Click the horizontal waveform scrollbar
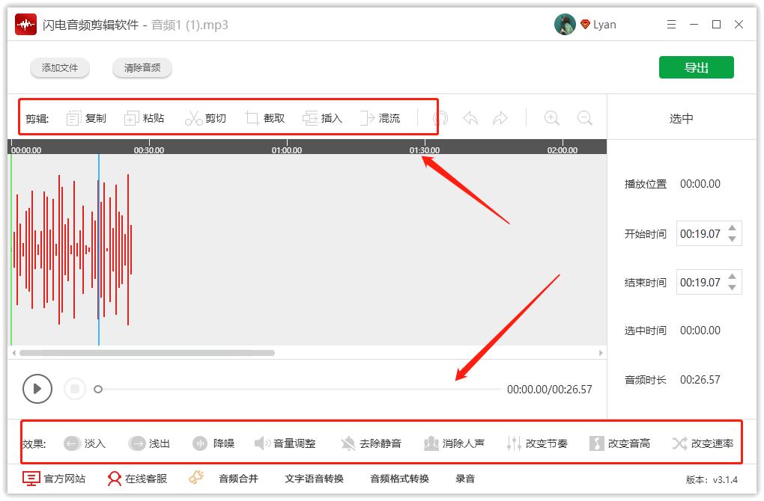Image resolution: width=764 pixels, height=501 pixels. [147, 353]
